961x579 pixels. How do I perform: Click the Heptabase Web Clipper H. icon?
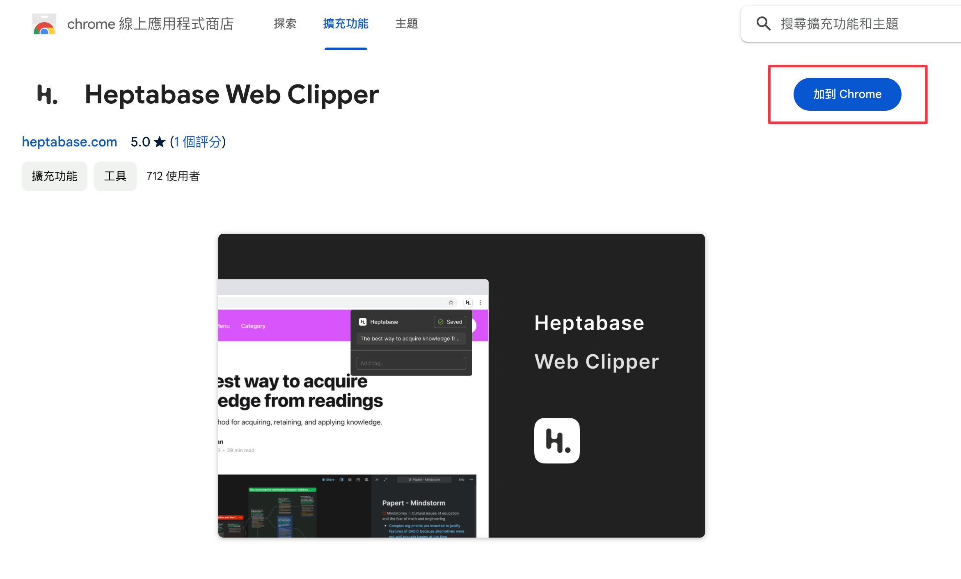tap(47, 94)
